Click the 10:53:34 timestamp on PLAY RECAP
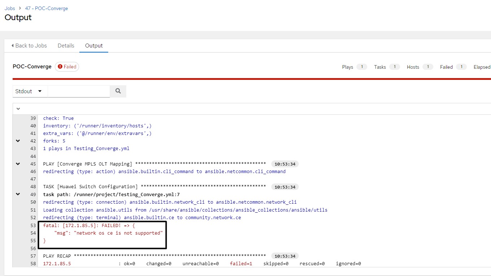The height and width of the screenshot is (276, 491). tap(285, 256)
